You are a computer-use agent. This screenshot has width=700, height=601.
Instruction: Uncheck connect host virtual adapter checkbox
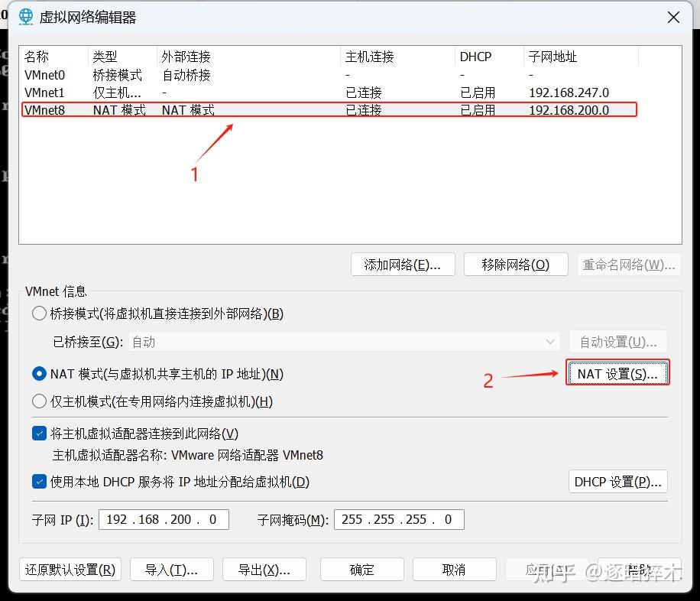coord(39,433)
